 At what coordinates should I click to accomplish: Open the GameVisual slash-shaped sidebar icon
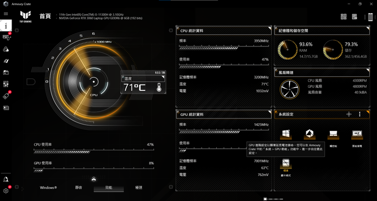point(6,61)
